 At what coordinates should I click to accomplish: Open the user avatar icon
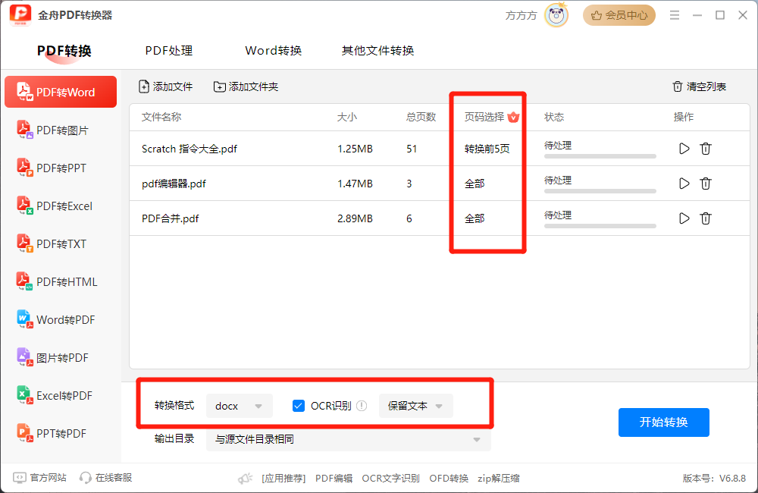[x=556, y=15]
